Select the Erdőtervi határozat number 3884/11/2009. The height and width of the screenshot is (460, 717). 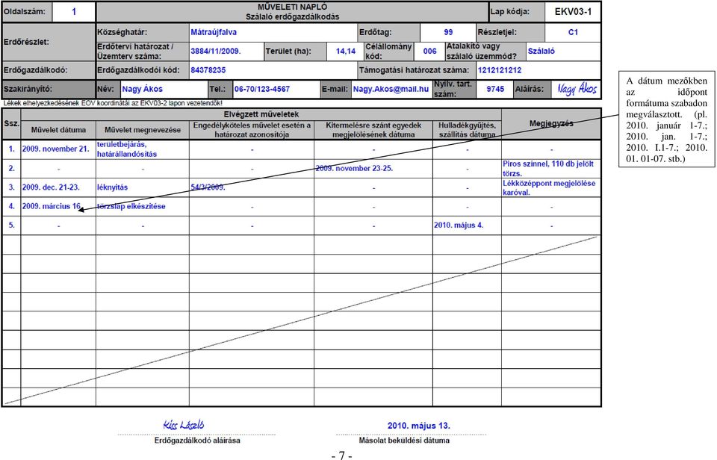click(226, 52)
